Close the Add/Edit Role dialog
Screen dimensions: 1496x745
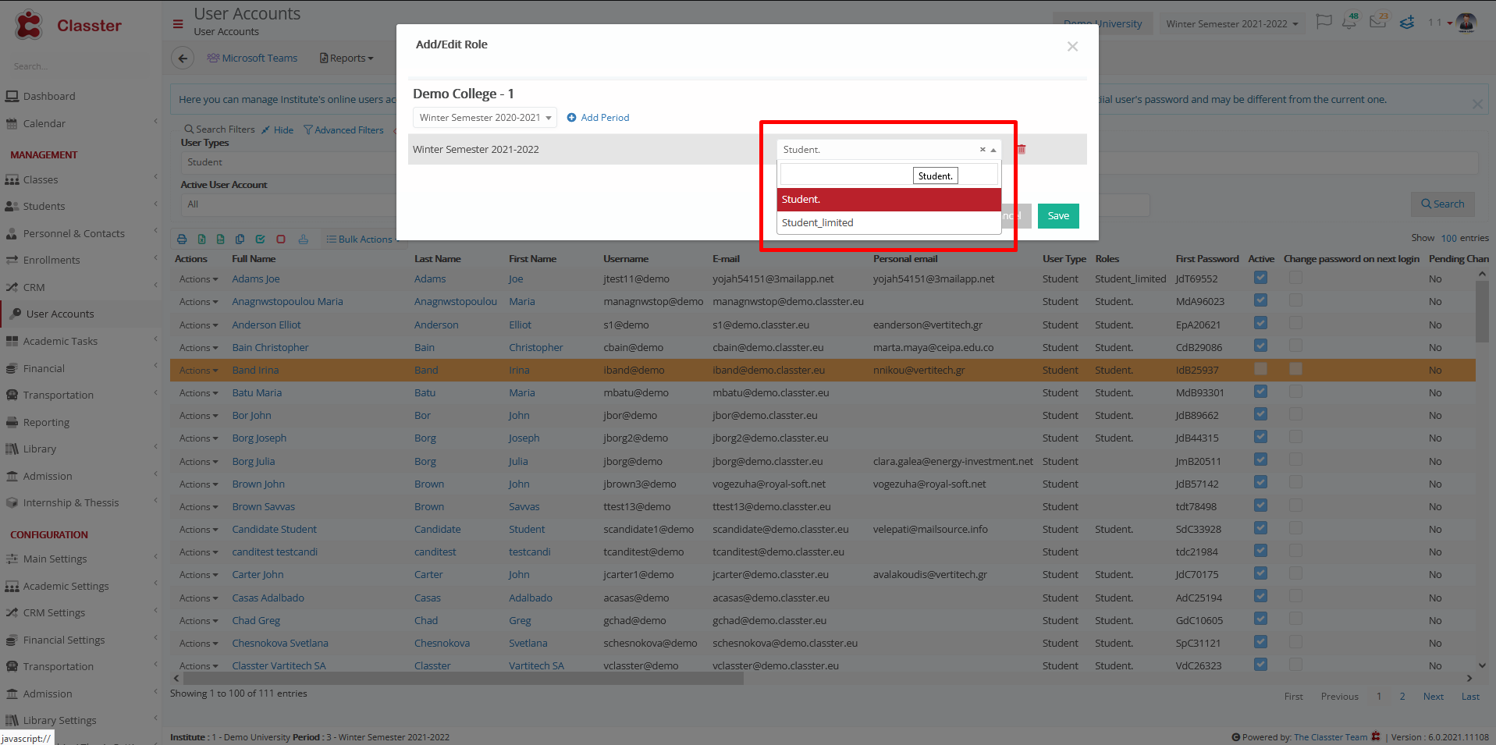pyautogui.click(x=1072, y=47)
